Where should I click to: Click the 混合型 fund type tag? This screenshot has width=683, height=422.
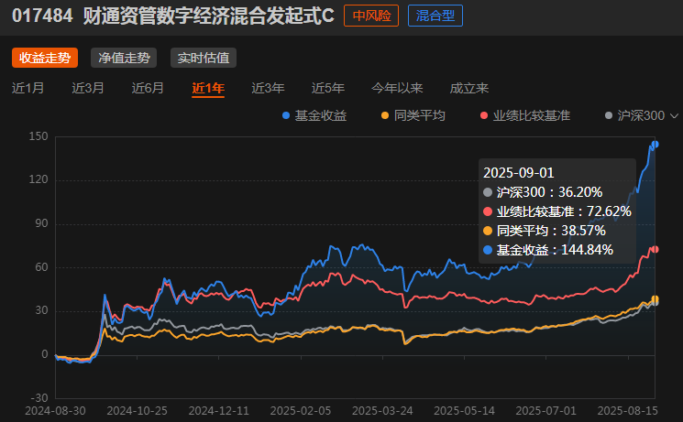435,16
